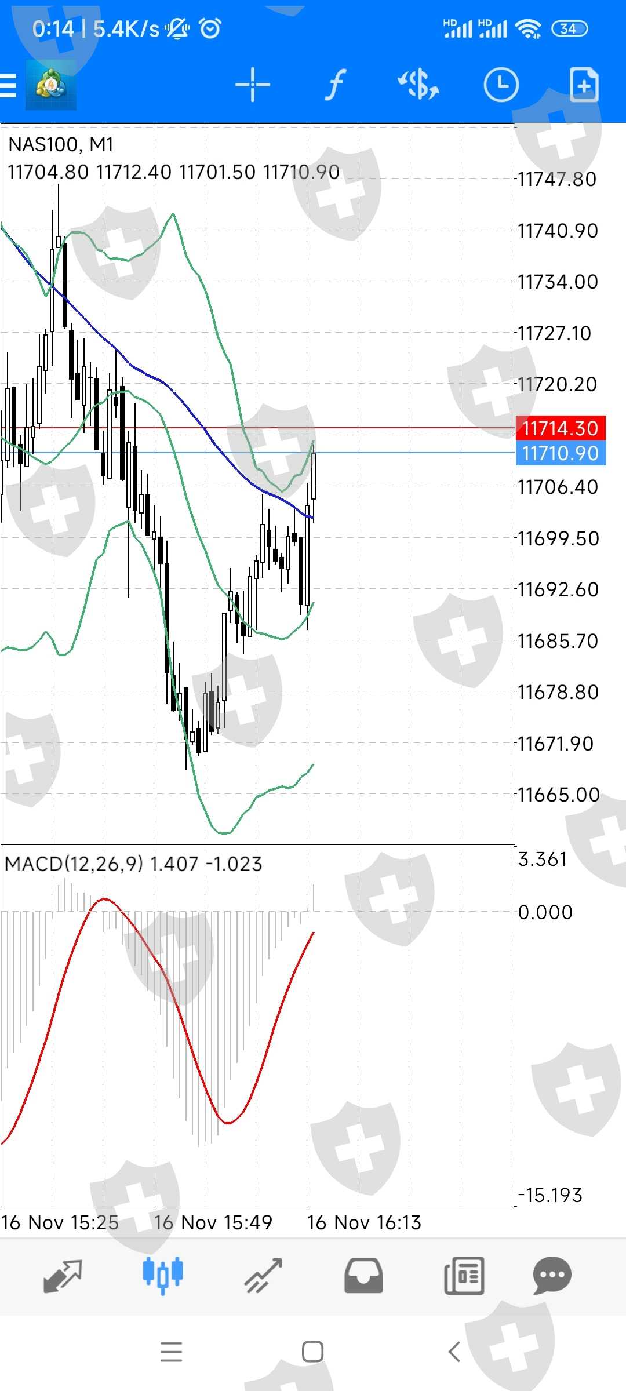Switch to the Quotes tab
This screenshot has height=1391, width=626.
(63, 1276)
